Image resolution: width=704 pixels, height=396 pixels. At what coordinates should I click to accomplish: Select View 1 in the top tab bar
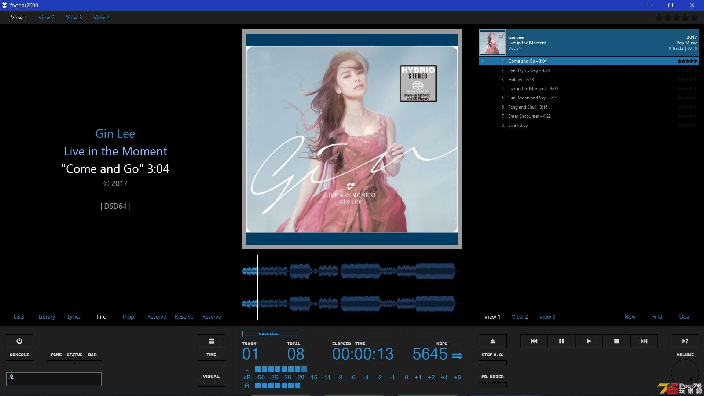coord(19,17)
